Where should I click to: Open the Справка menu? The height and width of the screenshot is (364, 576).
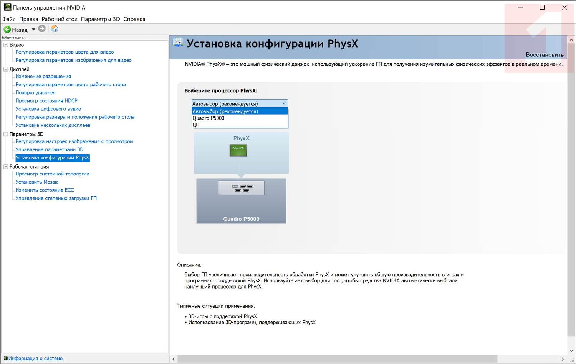134,19
